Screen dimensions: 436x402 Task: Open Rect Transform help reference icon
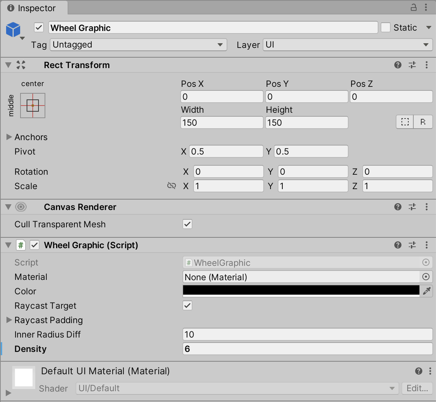coord(398,65)
